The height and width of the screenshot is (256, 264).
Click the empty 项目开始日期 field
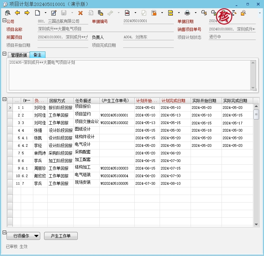pyautogui.click(x=63, y=45)
